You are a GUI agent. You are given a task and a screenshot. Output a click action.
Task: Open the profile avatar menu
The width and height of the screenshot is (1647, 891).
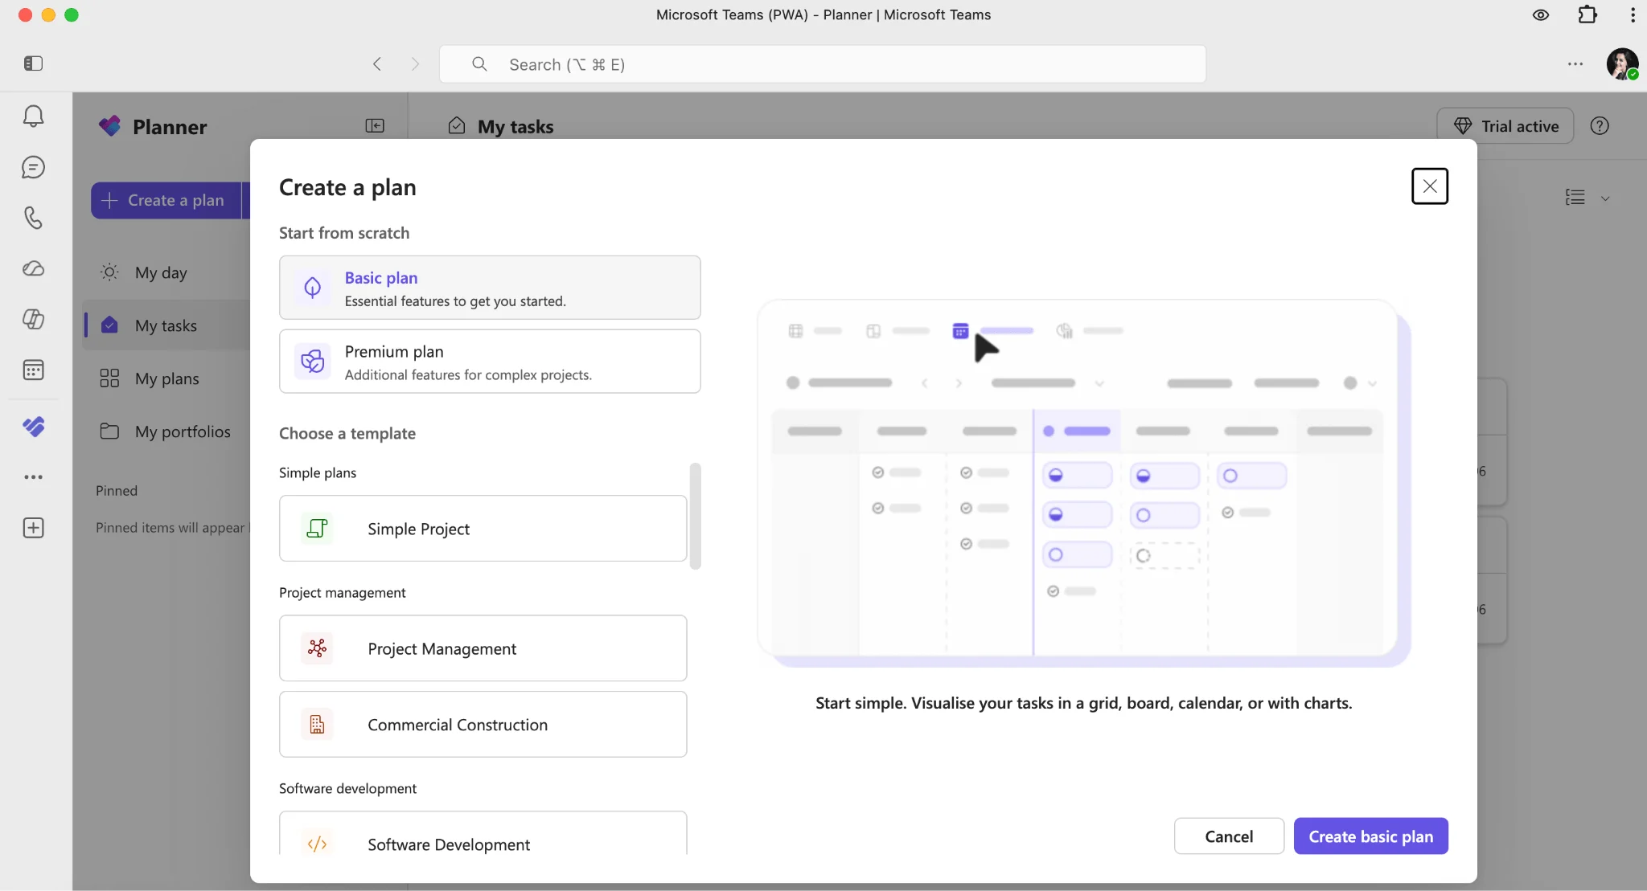pyautogui.click(x=1622, y=63)
